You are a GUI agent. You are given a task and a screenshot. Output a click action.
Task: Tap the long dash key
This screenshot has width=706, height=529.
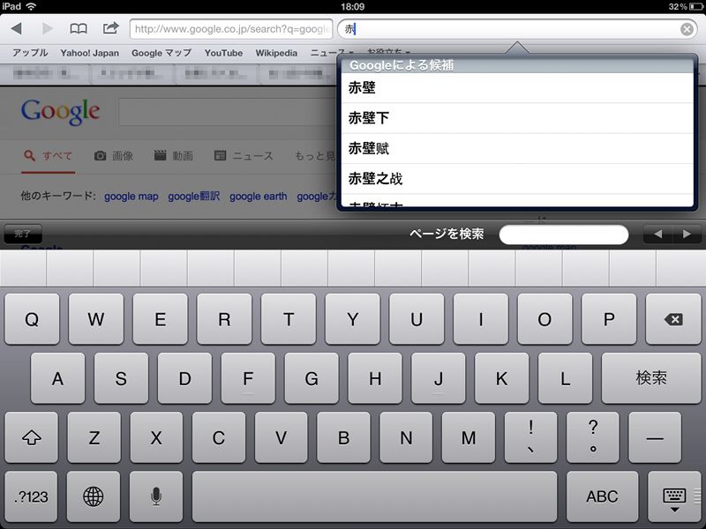(655, 437)
